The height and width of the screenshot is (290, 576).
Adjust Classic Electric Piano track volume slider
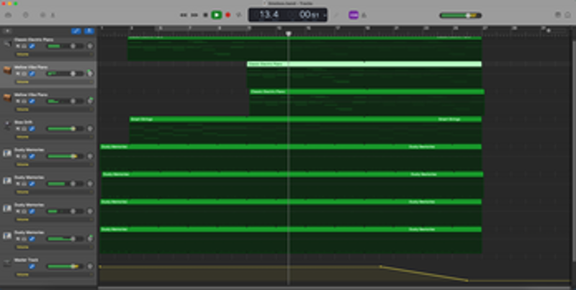(66, 46)
